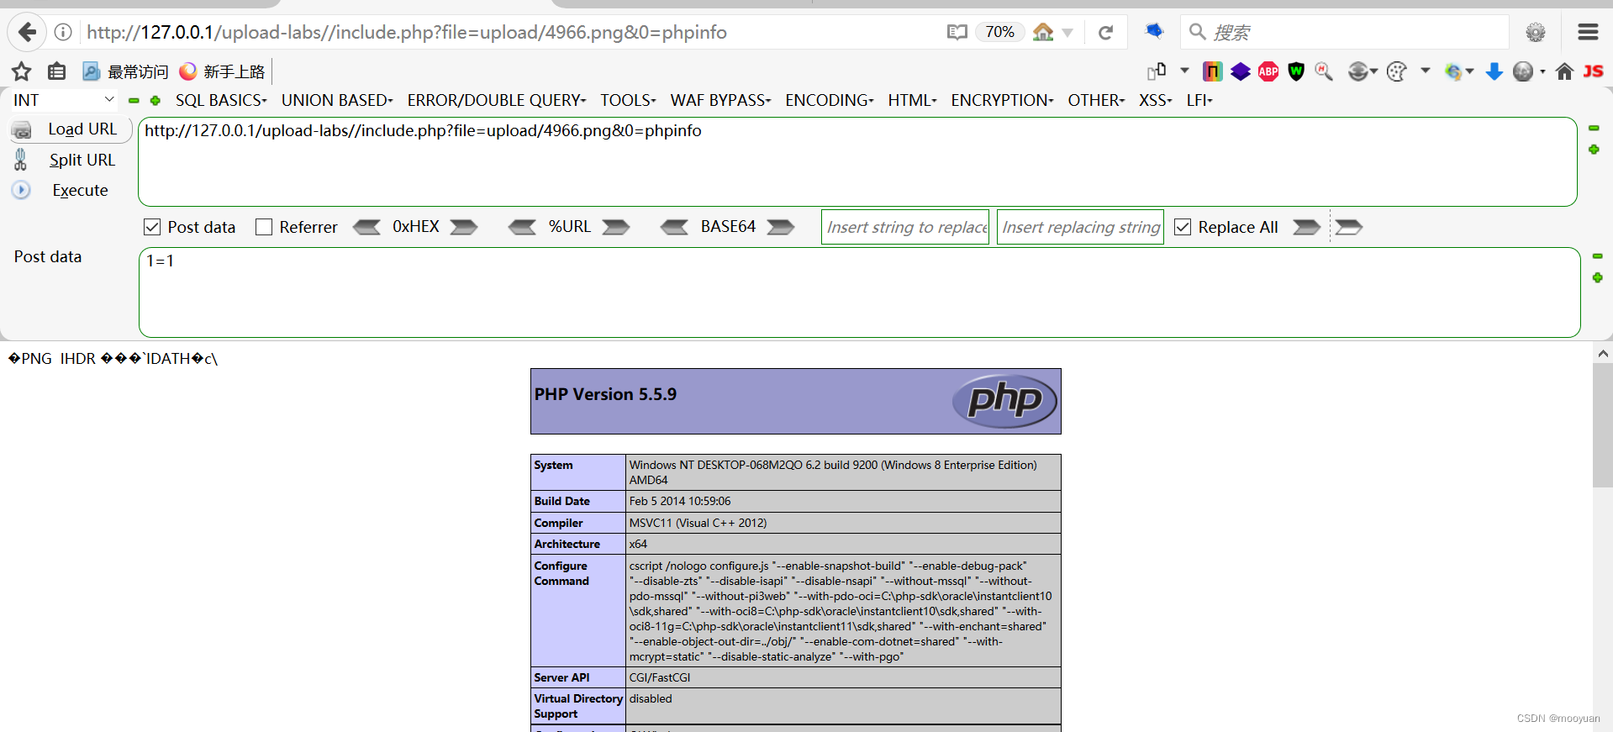Screen dimensions: 1613x732
Task: Click the red JS toggle icon
Action: (1593, 71)
